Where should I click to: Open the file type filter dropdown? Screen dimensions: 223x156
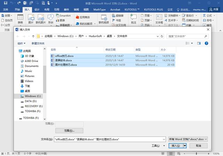pyautogui.click(x=188, y=139)
